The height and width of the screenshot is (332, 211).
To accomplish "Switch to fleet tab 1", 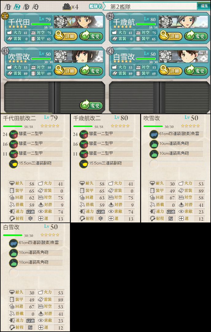I will coord(8,7).
